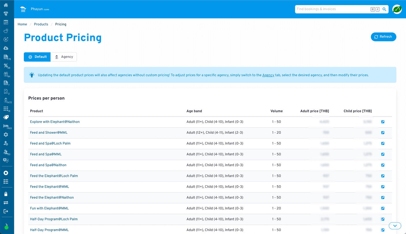406x234 pixels.
Task: Expand more rows with the down chevron button
Action: pos(395,226)
